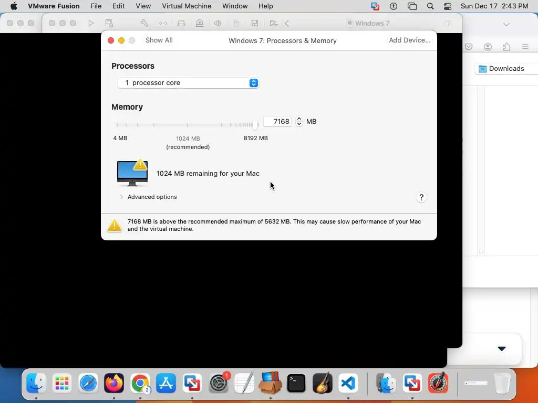Image resolution: width=538 pixels, height=403 pixels.
Task: Click the account icon in browser window
Action: pyautogui.click(x=488, y=47)
